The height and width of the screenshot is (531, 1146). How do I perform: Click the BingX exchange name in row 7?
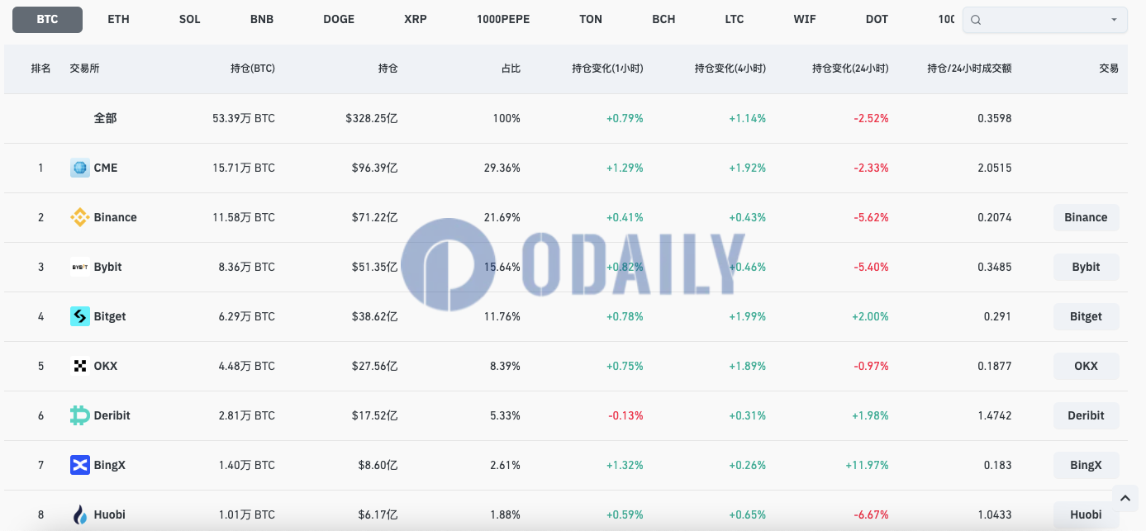(x=110, y=465)
